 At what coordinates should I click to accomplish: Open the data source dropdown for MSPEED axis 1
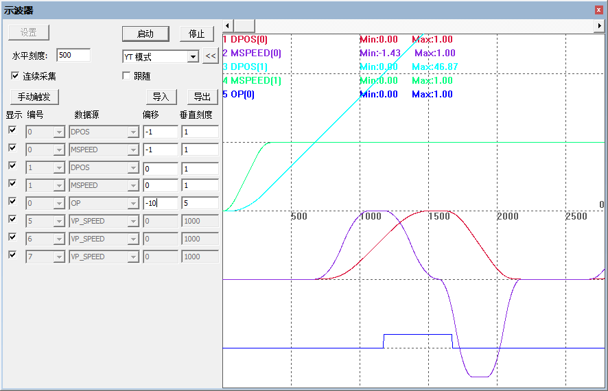(x=133, y=186)
